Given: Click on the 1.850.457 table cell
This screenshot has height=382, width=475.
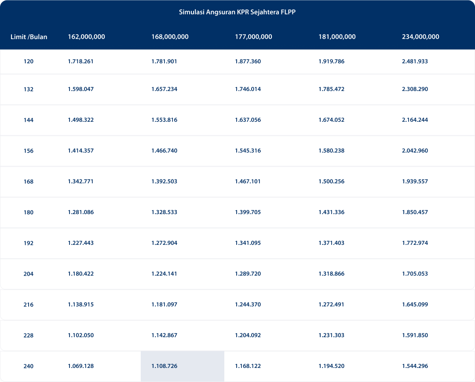Looking at the screenshot, I should 415,212.
